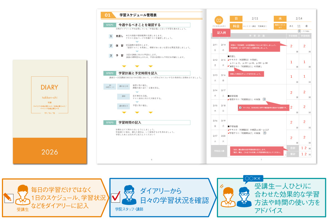The image size is (329, 219).
Task: Click the DIARY title on the cover
Action: point(49,87)
